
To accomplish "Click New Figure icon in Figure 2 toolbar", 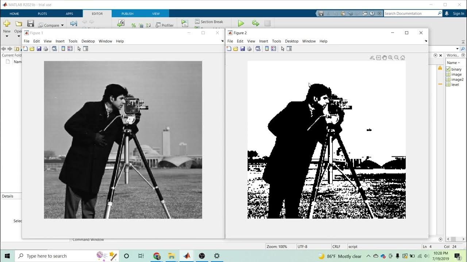I will point(229,49).
